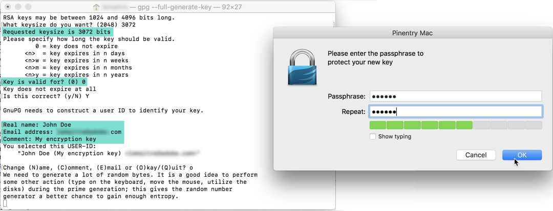
Task: Click the terminal cursor at the bottom
Action: tap(5, 204)
